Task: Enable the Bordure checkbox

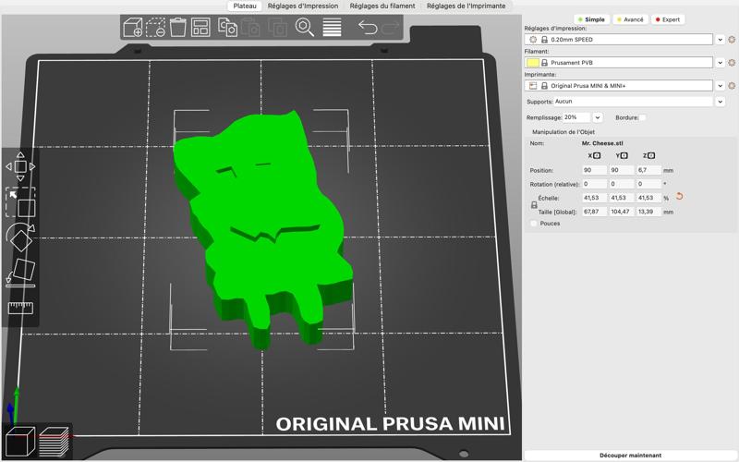Action: click(643, 117)
